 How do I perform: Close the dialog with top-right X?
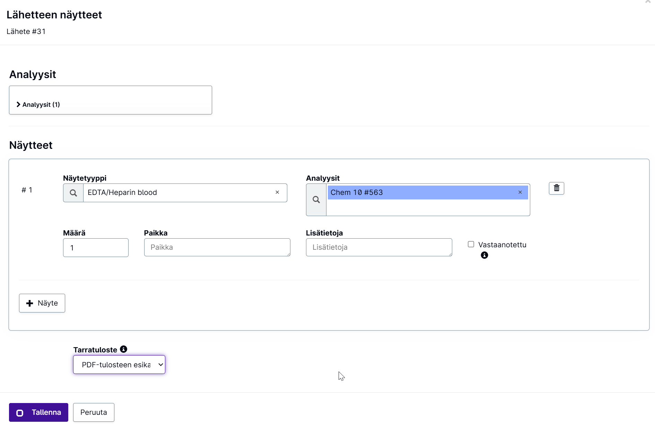pos(648,2)
